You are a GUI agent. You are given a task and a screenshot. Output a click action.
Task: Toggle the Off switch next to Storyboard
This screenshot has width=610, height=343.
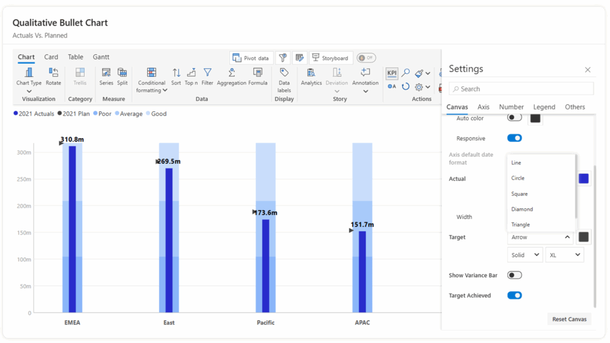click(x=366, y=58)
